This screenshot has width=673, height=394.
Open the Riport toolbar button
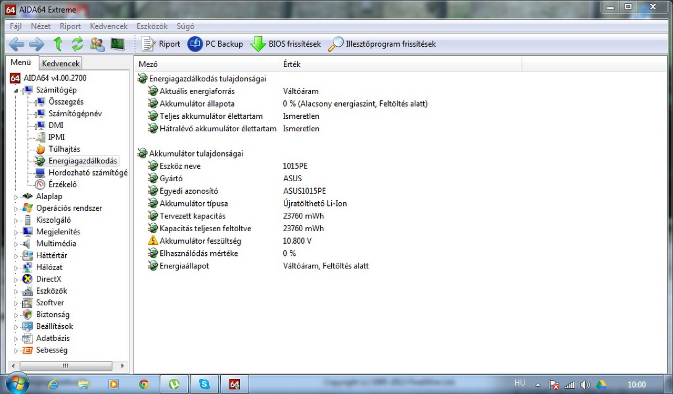click(161, 44)
